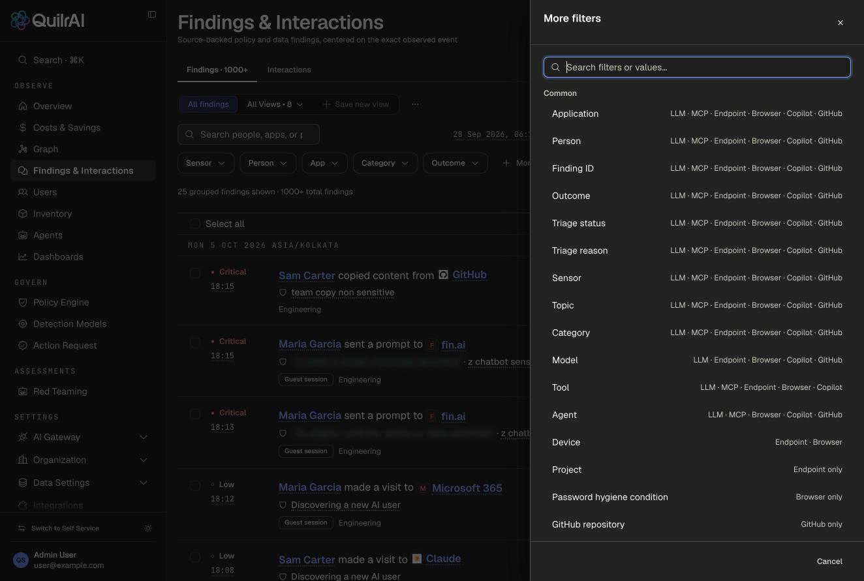Click Cancel in More filters panel
Viewport: 864px width, 581px height.
829,561
